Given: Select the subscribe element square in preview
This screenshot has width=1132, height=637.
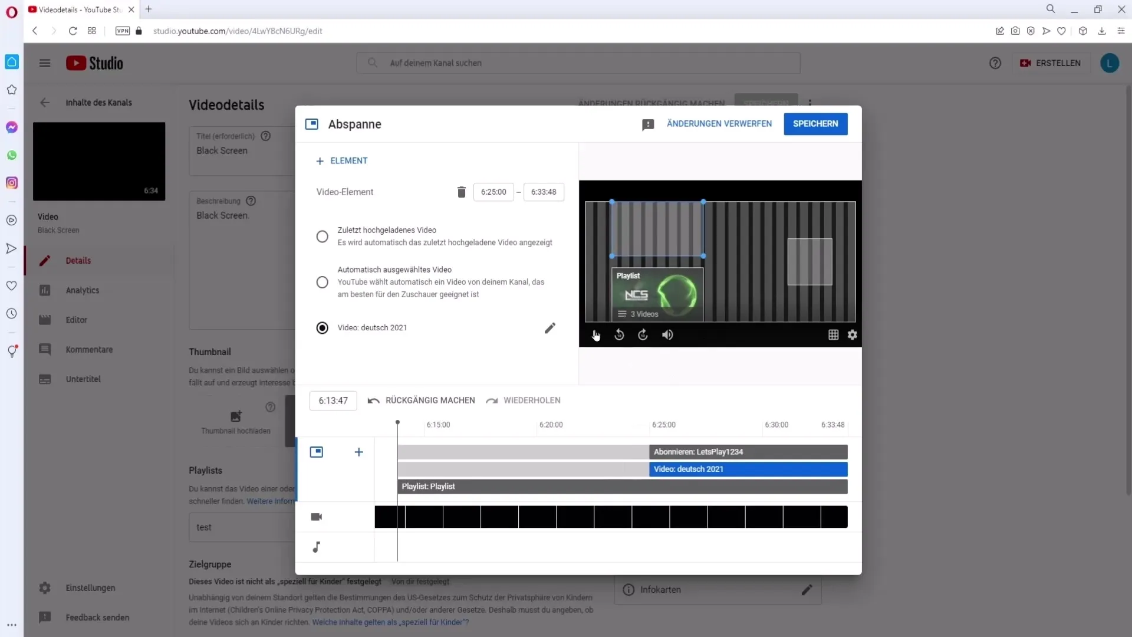Looking at the screenshot, I should [809, 262].
